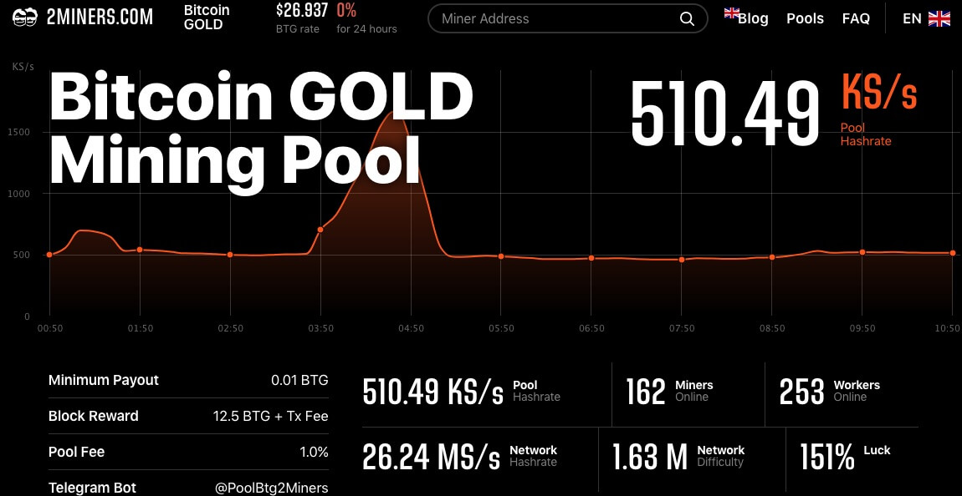Click the chart data point at 06:50
This screenshot has height=496, width=962.
coord(591,258)
